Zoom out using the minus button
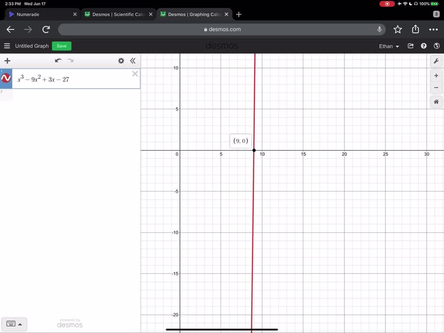The image size is (444, 333). [436, 88]
